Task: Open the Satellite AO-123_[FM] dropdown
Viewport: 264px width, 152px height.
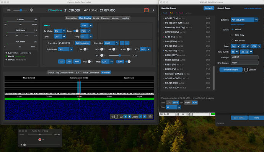Action: point(244,20)
